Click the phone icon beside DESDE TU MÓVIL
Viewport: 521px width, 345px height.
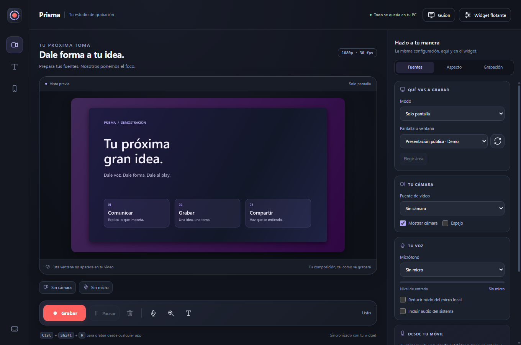403,333
